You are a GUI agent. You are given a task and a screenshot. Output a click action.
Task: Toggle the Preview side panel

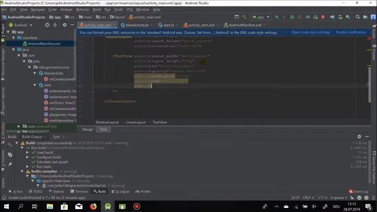pyautogui.click(x=374, y=52)
